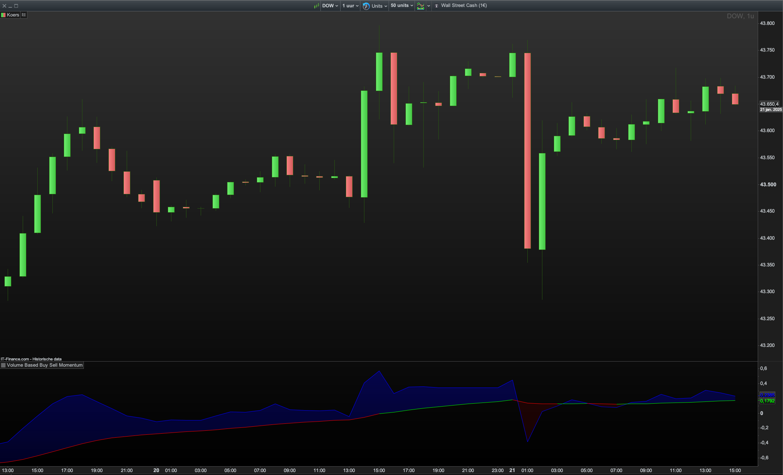Open the Koers list settings icon
Image resolution: width=783 pixels, height=475 pixels.
24,15
